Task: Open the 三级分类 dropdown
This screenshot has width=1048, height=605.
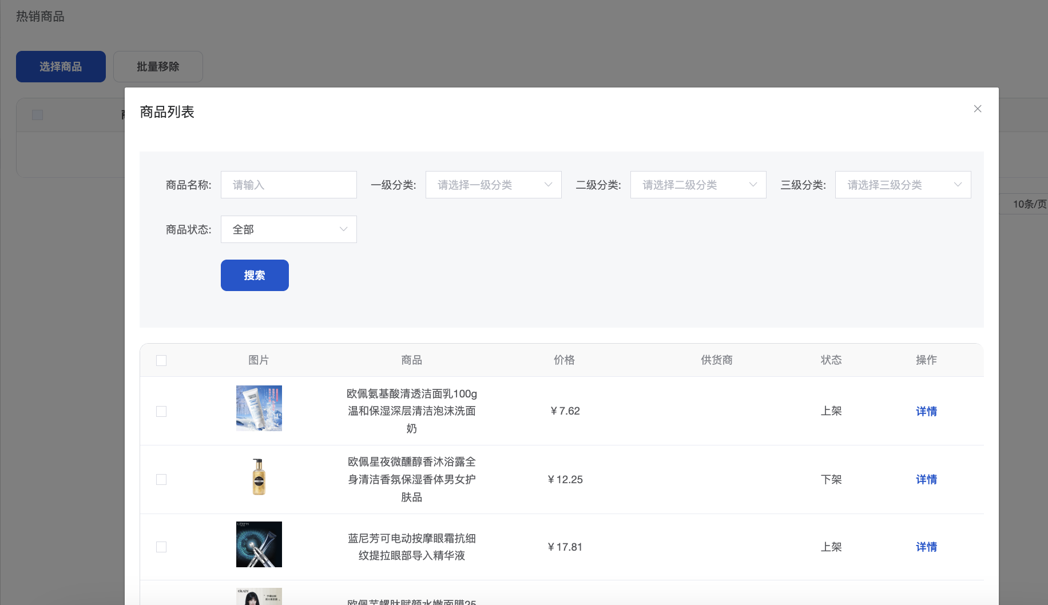Action: click(903, 185)
